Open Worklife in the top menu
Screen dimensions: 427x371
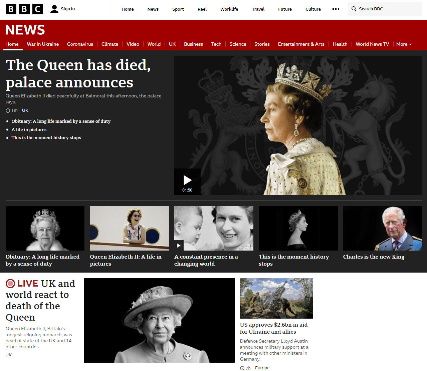(x=229, y=9)
